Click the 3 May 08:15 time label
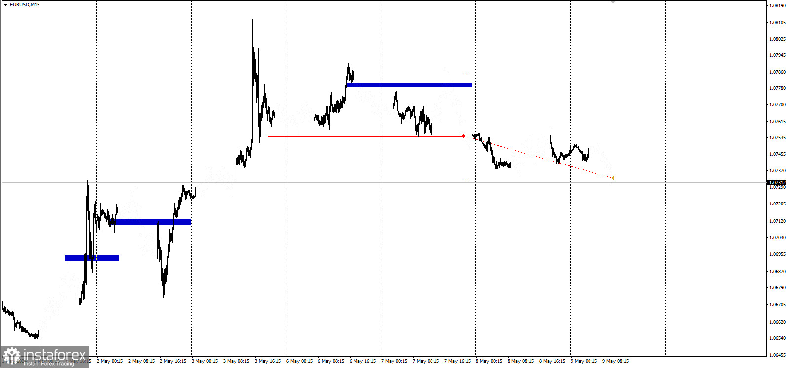This screenshot has width=786, height=368. (236, 361)
